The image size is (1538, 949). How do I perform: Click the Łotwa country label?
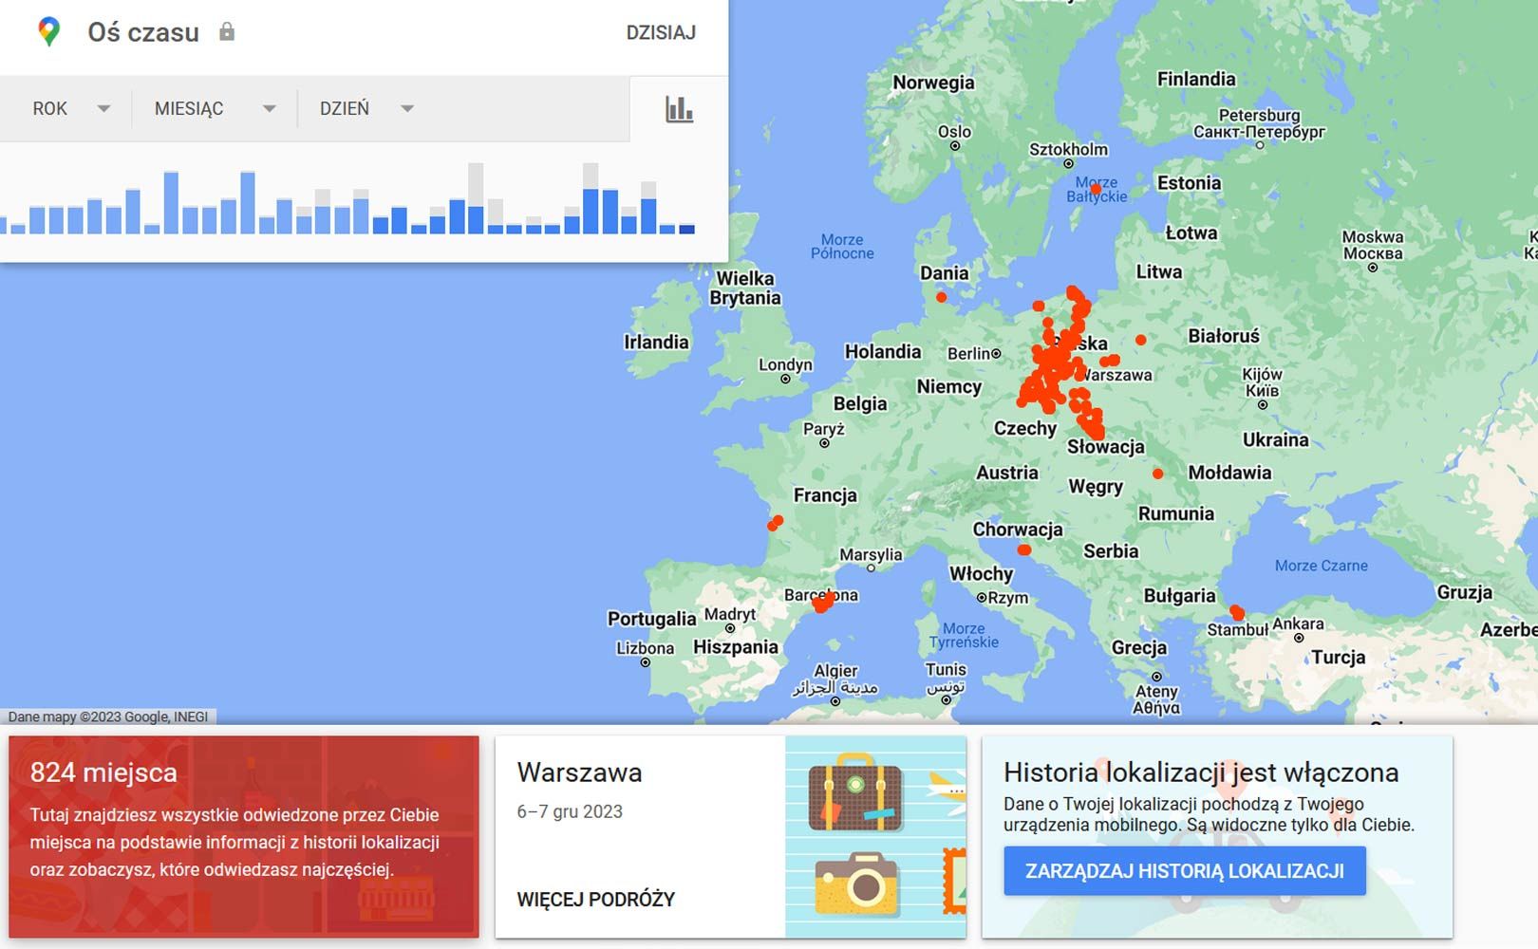pyautogui.click(x=1191, y=233)
